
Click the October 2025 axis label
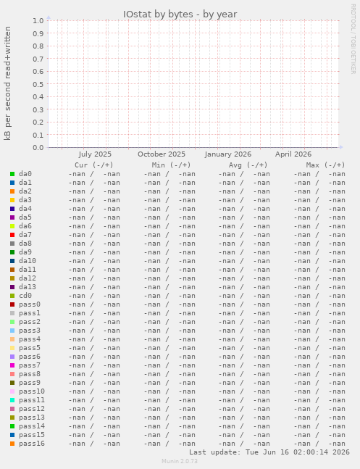click(162, 154)
